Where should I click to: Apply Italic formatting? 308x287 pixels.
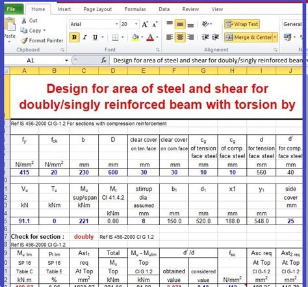click(84, 38)
